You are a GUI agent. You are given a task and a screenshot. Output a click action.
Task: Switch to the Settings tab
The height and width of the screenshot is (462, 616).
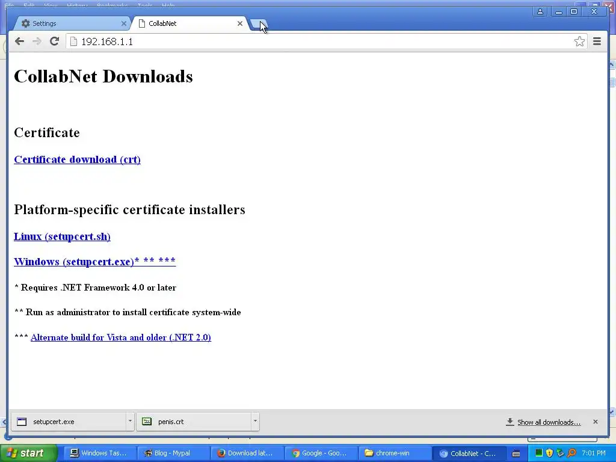coord(73,23)
